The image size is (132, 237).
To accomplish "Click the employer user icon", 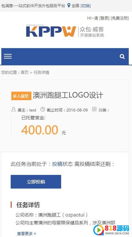I will [14, 109].
